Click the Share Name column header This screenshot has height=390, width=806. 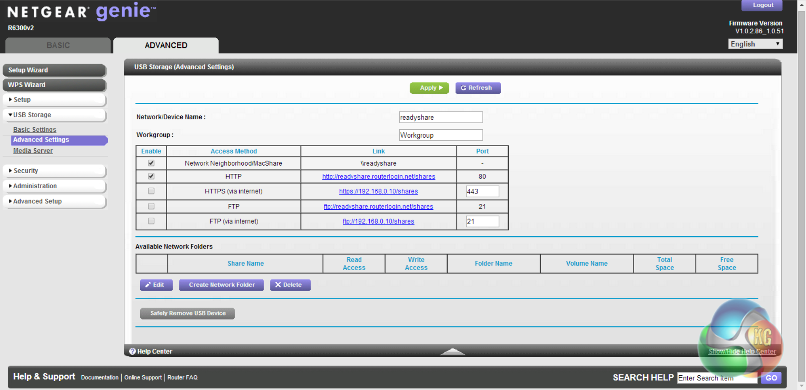[x=246, y=264]
